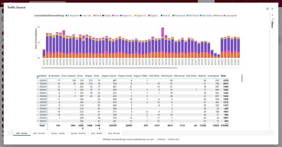Expand row 202634 in the table

coord(38,83)
